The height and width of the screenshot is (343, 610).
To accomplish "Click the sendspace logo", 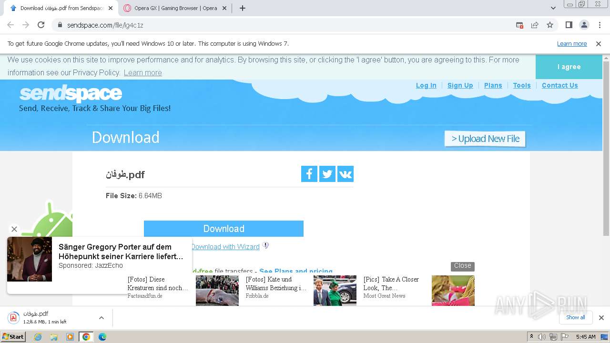I will [71, 93].
